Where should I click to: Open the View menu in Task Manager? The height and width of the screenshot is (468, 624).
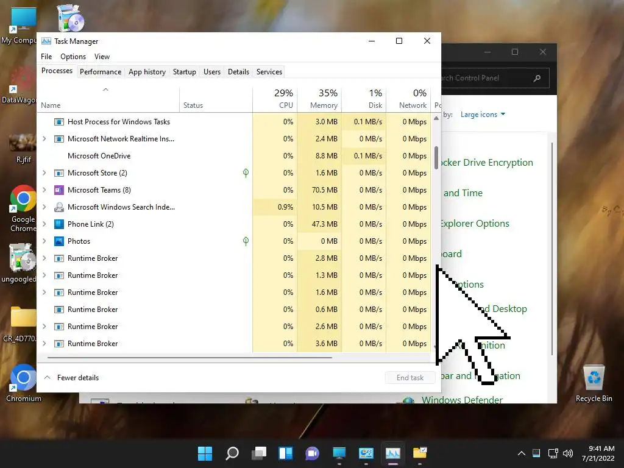coord(102,57)
